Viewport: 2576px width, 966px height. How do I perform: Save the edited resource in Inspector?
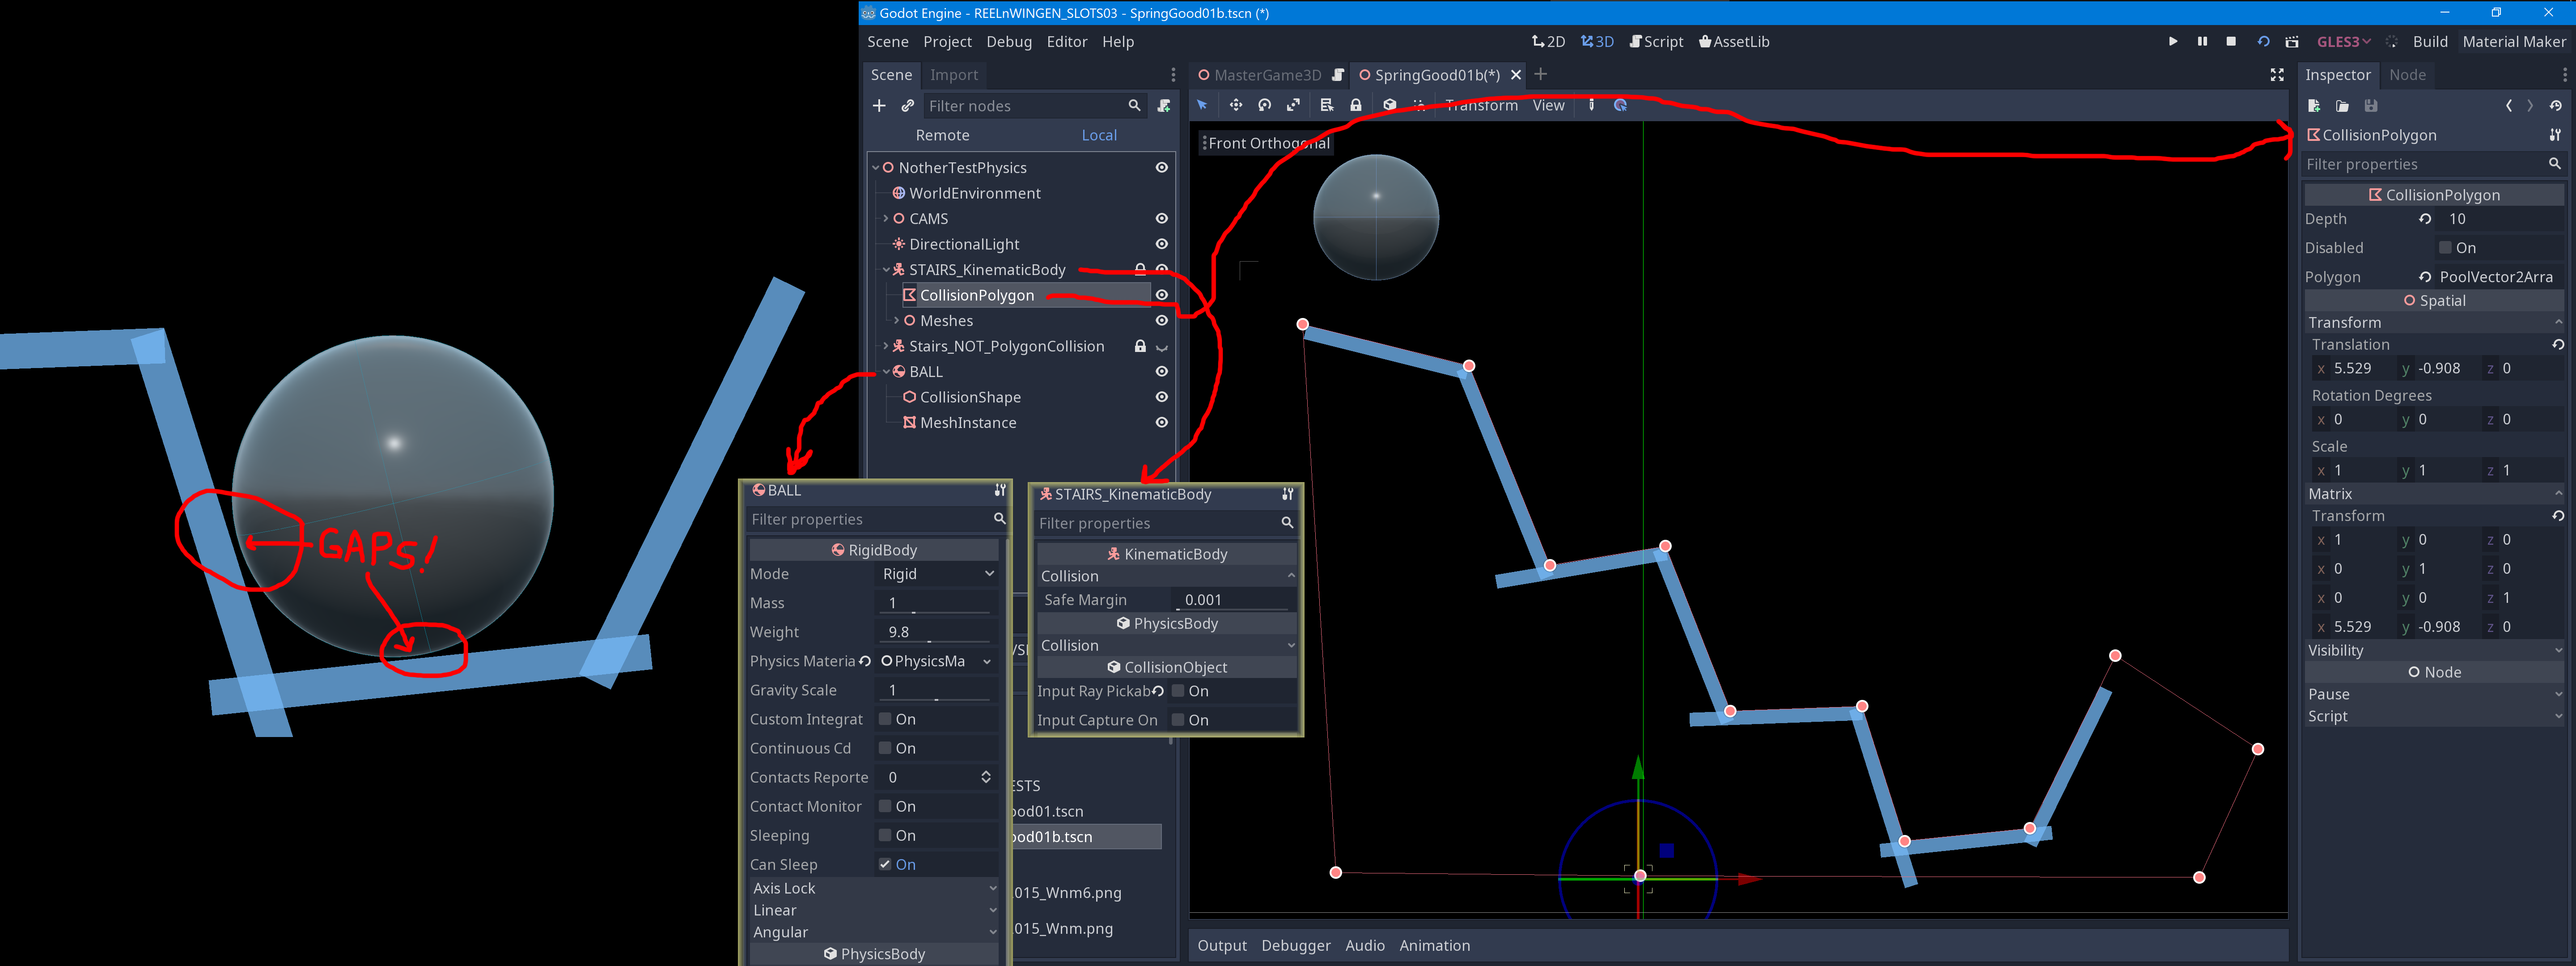[2371, 106]
